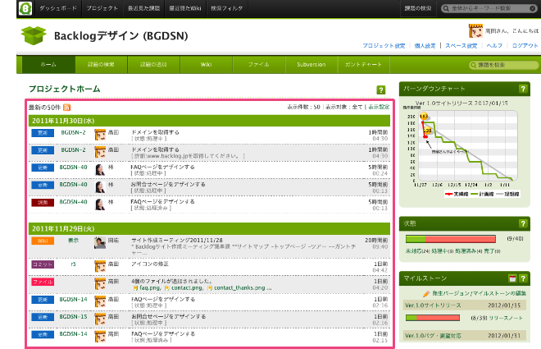
Task: Open 表示設定 link above activity list
Action: coord(379,107)
